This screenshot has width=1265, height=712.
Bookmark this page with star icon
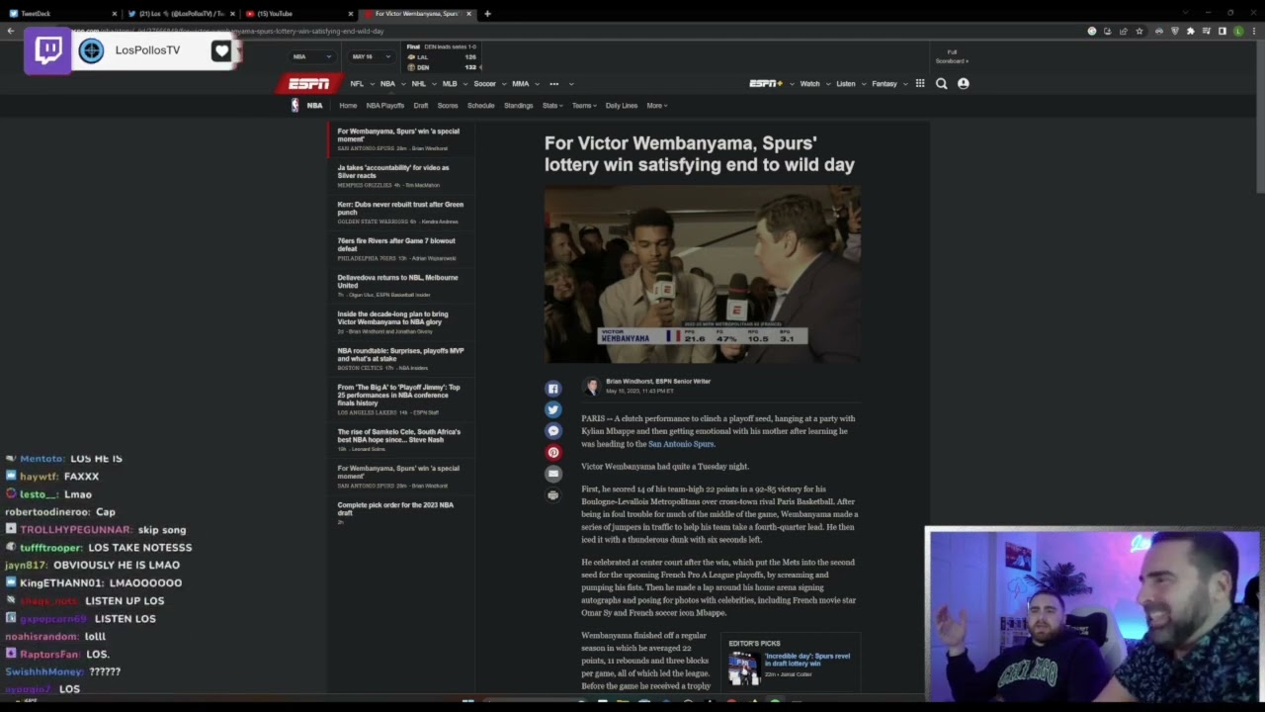(x=1139, y=31)
